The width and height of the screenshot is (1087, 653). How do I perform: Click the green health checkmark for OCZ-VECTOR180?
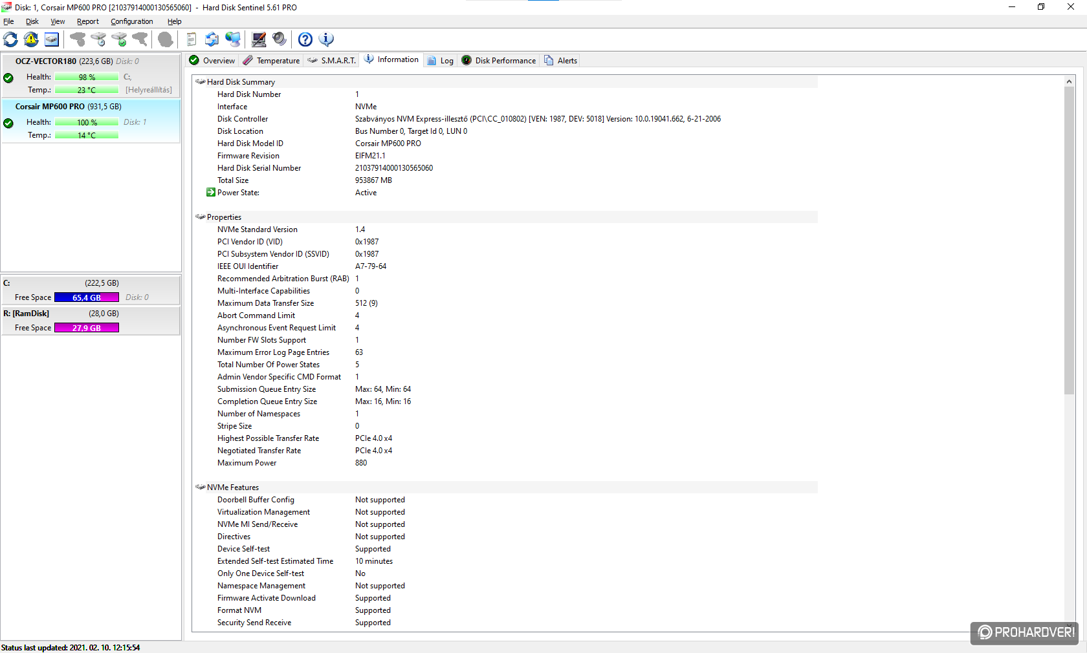tap(8, 78)
